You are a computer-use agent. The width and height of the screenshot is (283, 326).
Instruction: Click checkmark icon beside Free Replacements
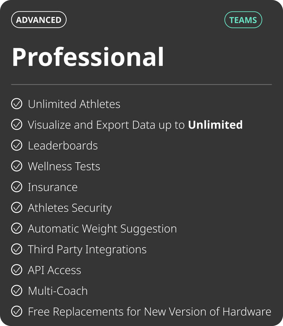[17, 311]
